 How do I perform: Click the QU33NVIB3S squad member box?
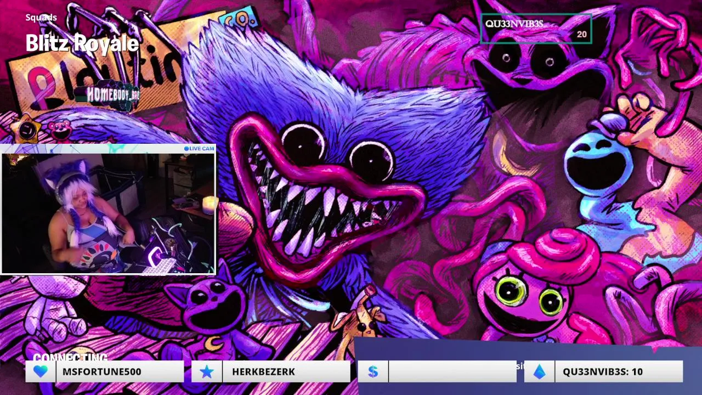pos(536,29)
